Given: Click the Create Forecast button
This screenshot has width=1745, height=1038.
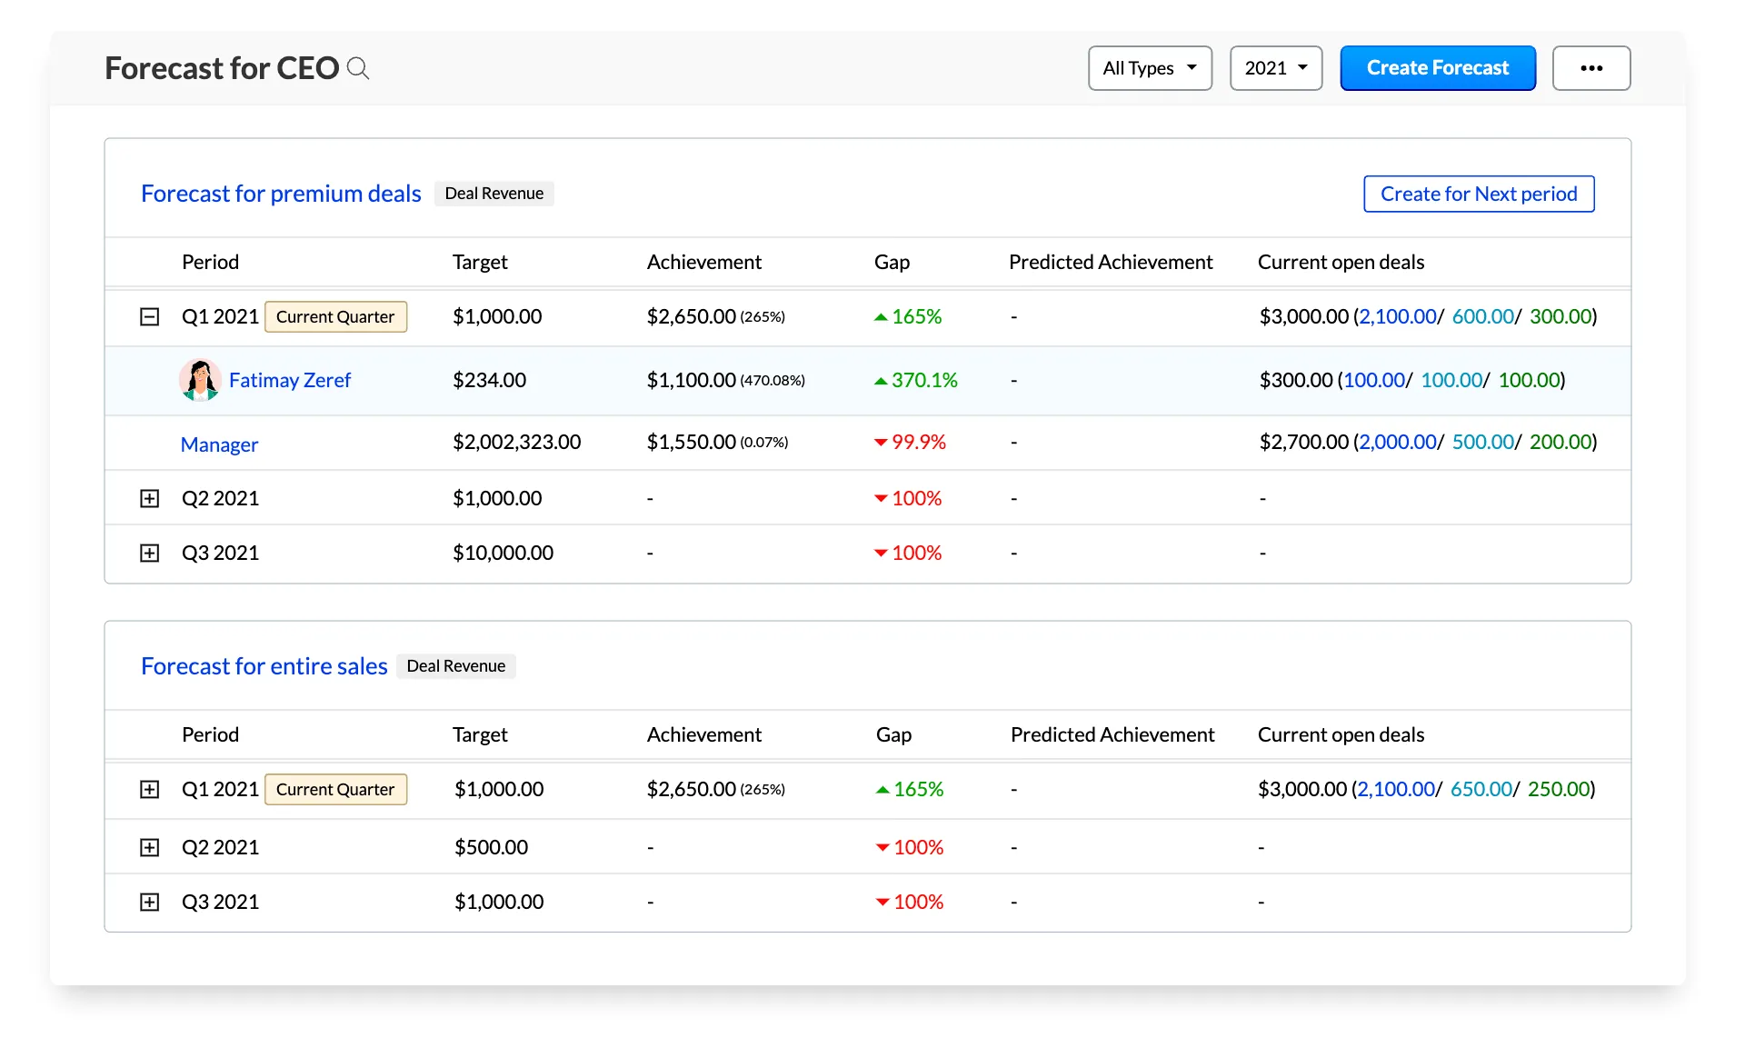Looking at the screenshot, I should 1438,67.
